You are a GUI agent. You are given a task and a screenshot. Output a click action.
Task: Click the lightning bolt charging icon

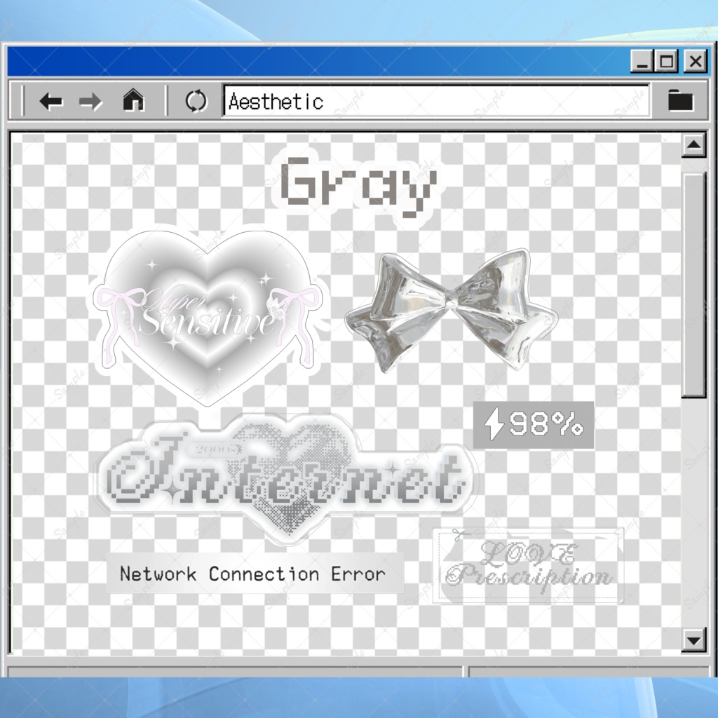pyautogui.click(x=494, y=424)
